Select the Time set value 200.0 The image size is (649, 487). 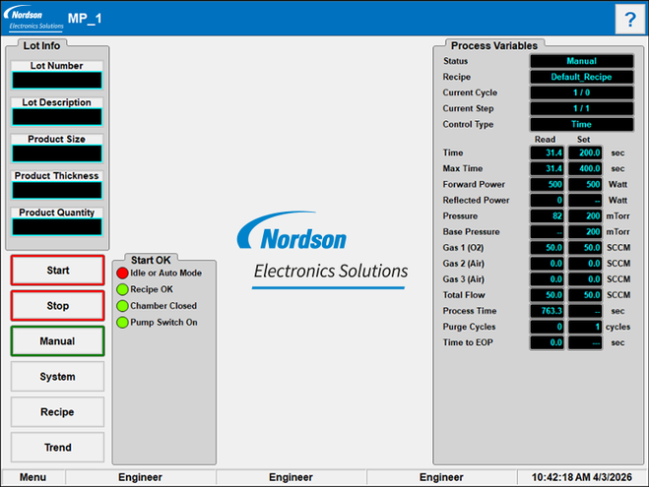tap(585, 152)
